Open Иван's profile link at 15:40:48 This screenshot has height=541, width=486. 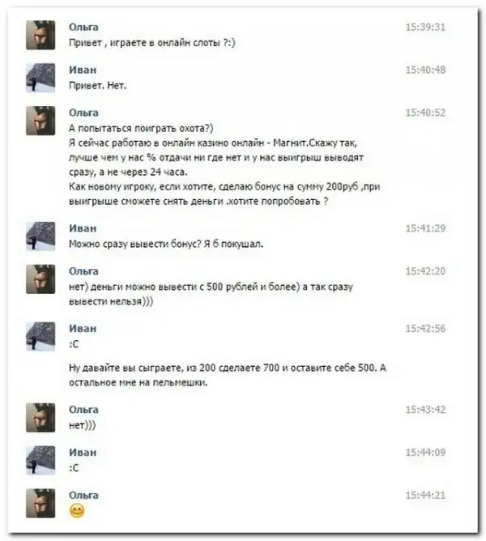[83, 70]
